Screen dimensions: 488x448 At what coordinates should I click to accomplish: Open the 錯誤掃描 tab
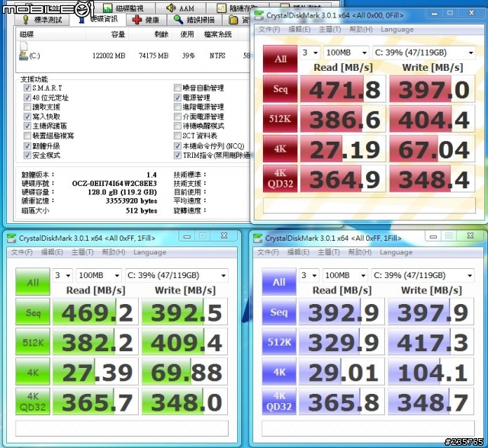(x=194, y=20)
